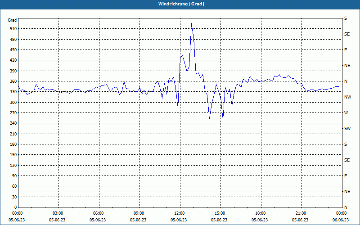Screen dimensions: 360x225
Task: Pick the 210 y-axis tick label
Action: point(13,134)
